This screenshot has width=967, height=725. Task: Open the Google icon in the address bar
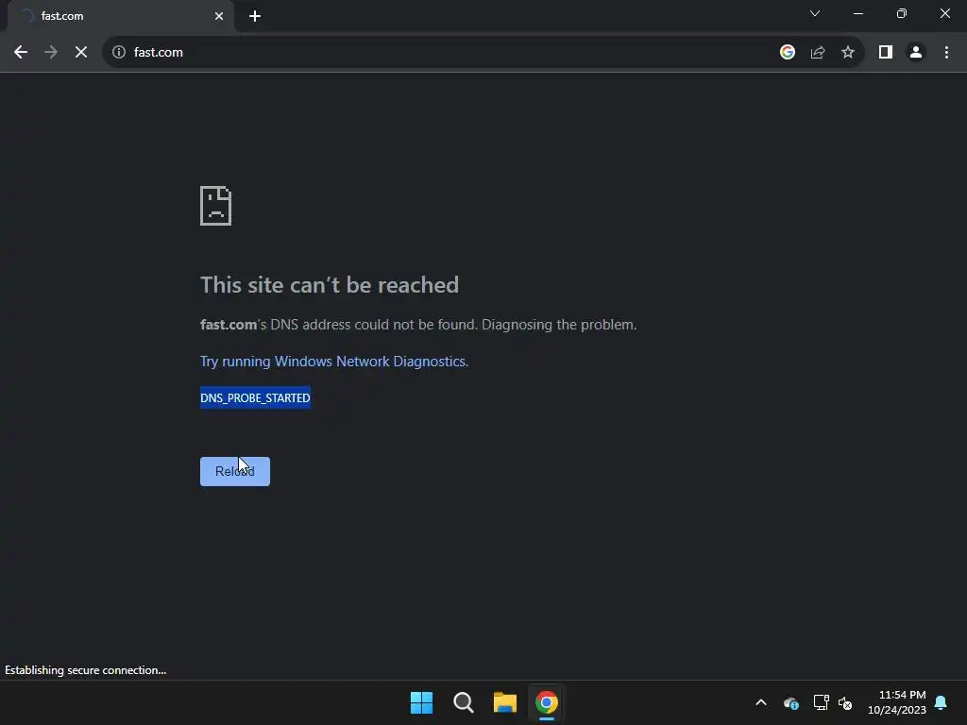pyautogui.click(x=787, y=53)
